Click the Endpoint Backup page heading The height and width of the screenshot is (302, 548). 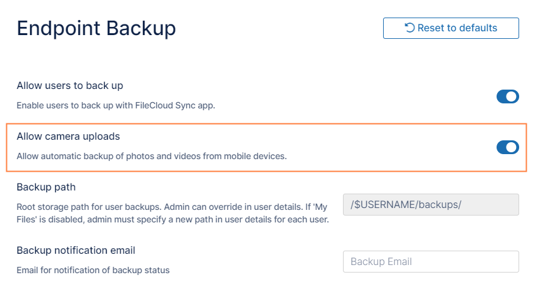[x=96, y=28]
